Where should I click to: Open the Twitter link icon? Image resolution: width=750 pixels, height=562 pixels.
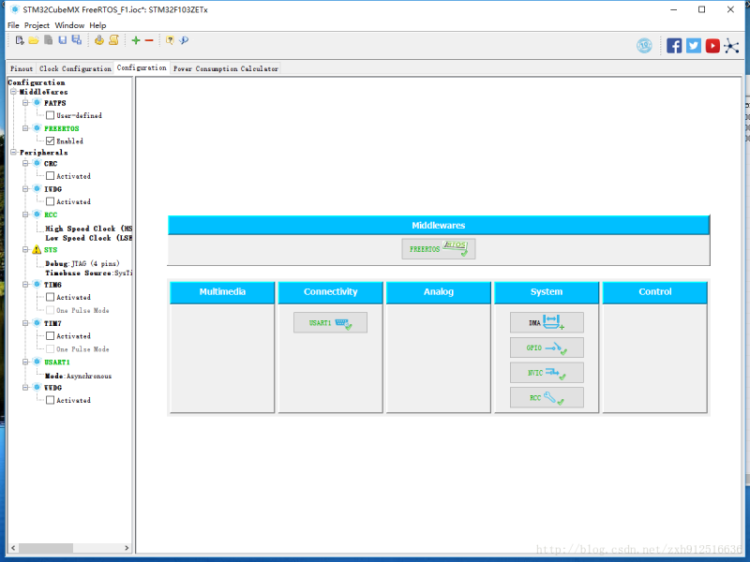point(694,46)
